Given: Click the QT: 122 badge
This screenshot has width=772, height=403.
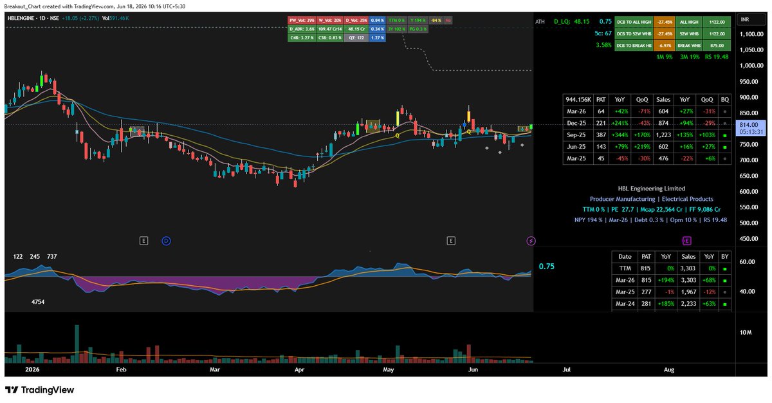Looking at the screenshot, I should tap(356, 37).
